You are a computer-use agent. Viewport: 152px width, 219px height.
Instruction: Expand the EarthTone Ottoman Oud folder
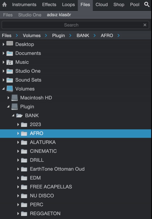[x=18, y=169]
